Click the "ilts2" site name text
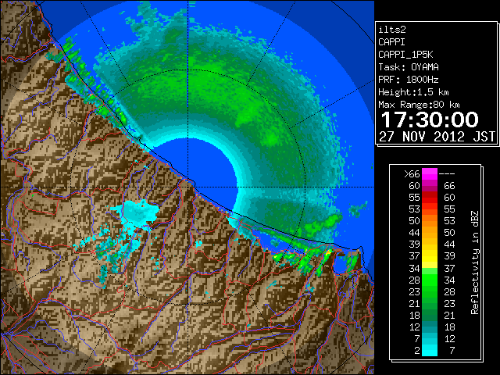500x375 pixels. 392,30
